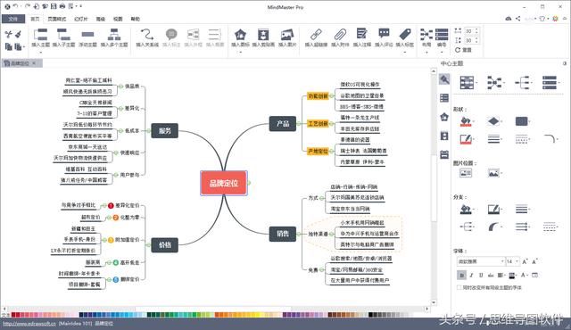The width and height of the screenshot is (571, 330).
Task: Open the font family dropdown
Action: click(481, 261)
